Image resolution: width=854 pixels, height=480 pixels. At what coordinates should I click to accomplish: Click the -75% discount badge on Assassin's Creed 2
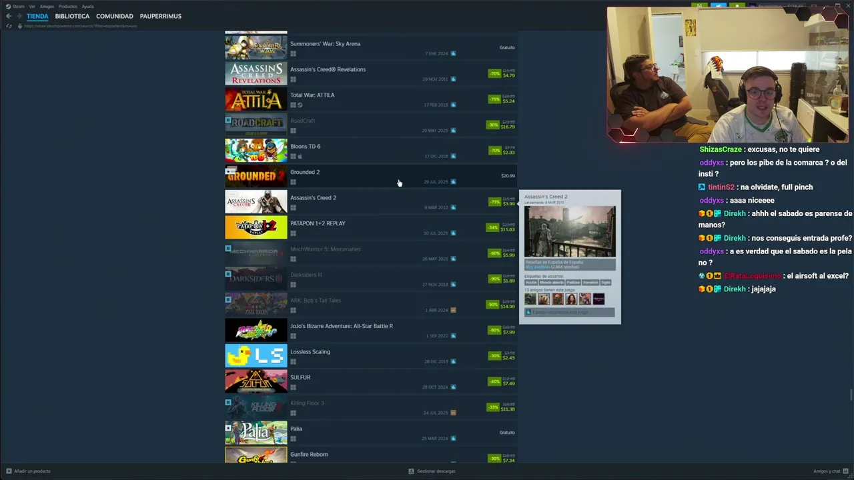coord(494,202)
